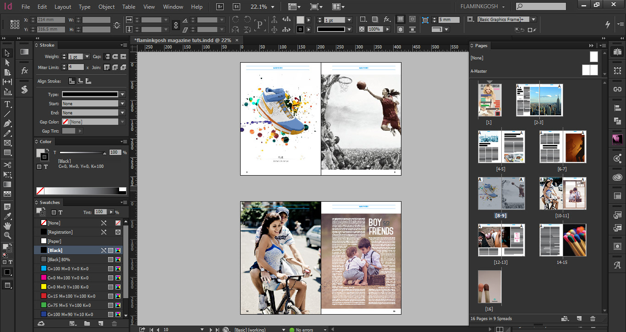Click the Create new page icon
This screenshot has height=332, width=626.
click(x=579, y=319)
